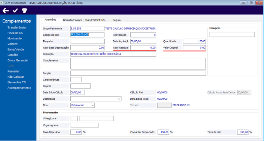Select the Seguro tab
Image resolution: width=264 pixels, height=141 pixels.
point(116,20)
